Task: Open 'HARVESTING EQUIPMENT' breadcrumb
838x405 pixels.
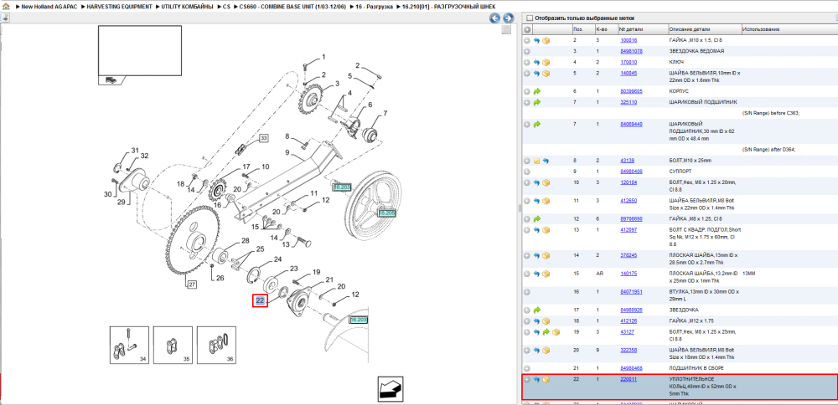Action: coord(120,7)
